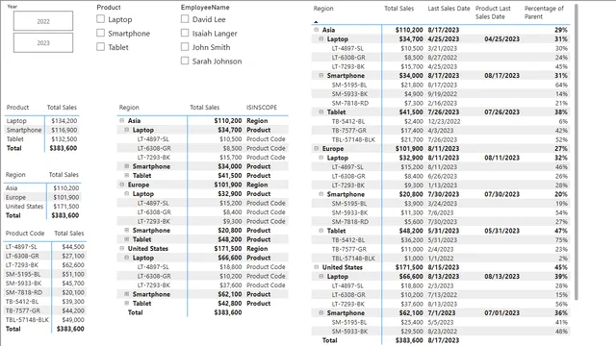Click the 64% percentage of parent cell

point(561,85)
